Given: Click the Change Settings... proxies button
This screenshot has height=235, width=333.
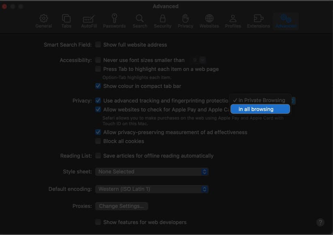Looking at the screenshot, I should (122, 206).
